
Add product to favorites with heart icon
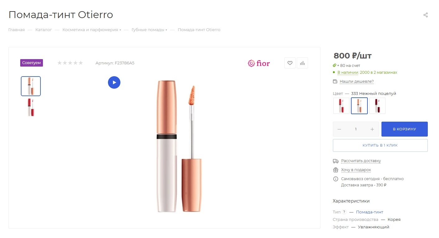[x=290, y=63]
